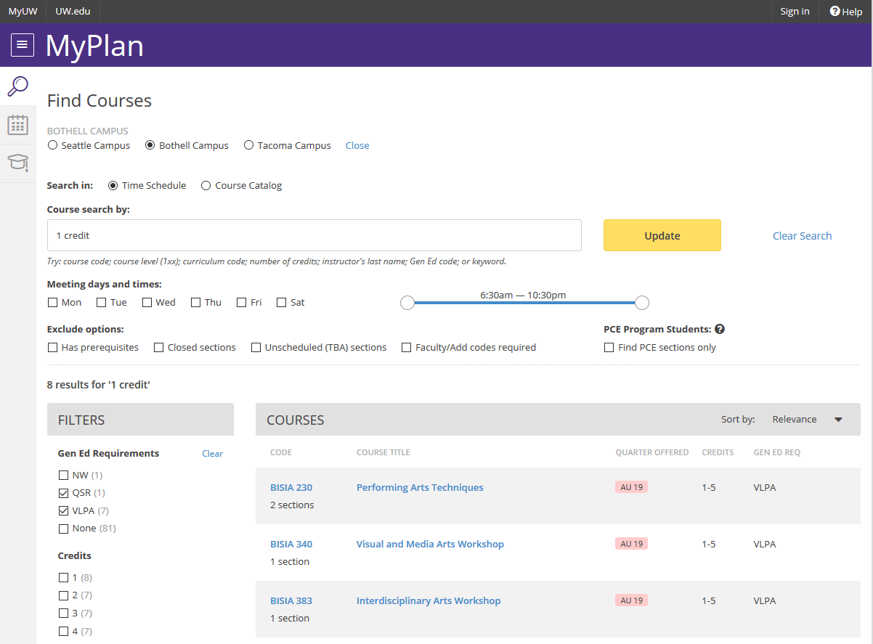Click the FILTERS panel header
Viewport: 873px width, 644px height.
[140, 420]
